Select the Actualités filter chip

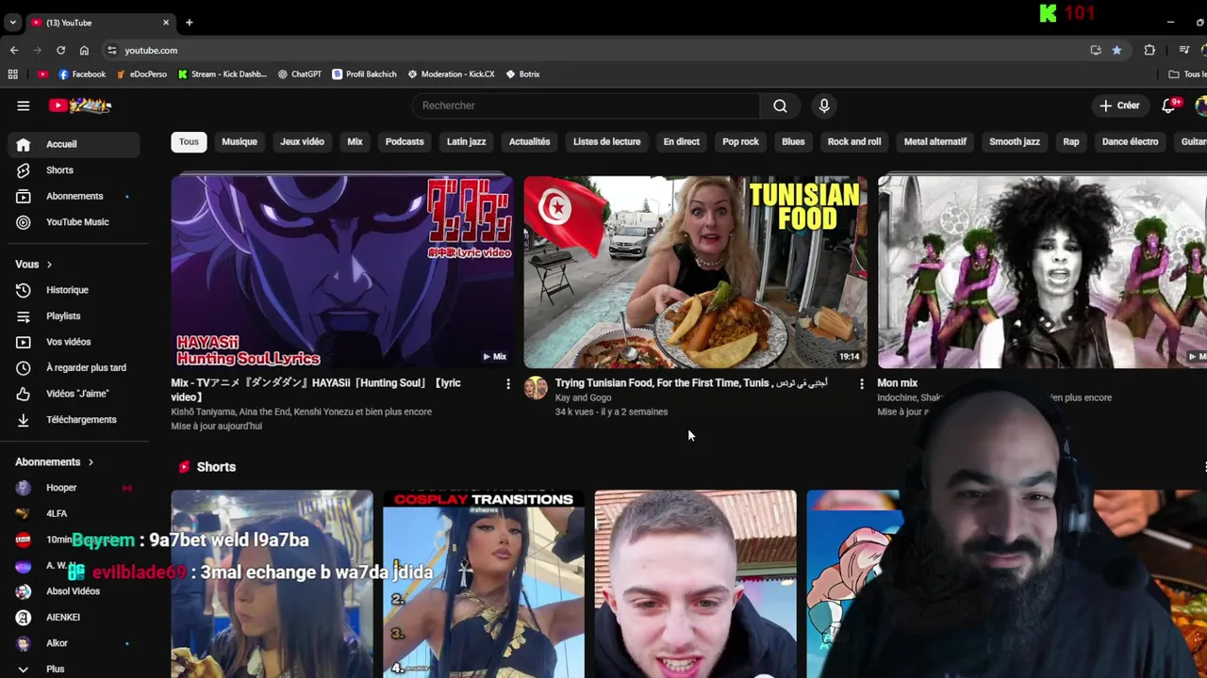point(529,141)
